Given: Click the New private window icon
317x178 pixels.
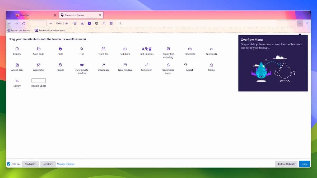Looking at the screenshot, I should (82, 65).
